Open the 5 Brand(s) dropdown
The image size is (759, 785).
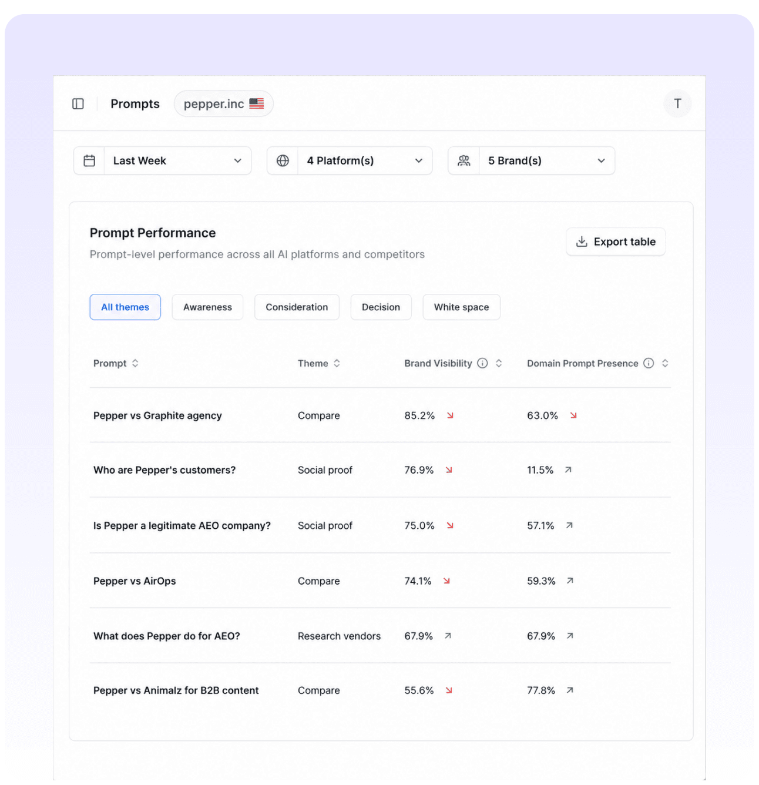click(x=532, y=160)
